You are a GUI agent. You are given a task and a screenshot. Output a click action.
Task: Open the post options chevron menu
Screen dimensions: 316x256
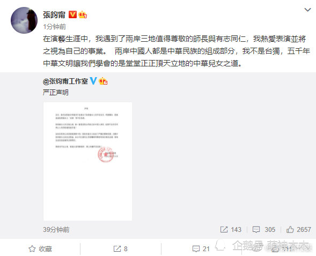point(307,10)
